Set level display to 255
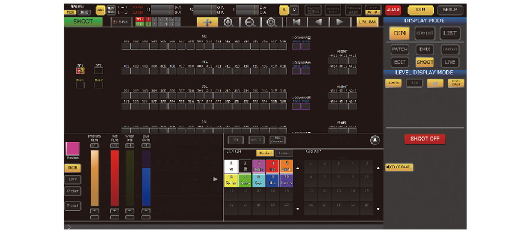This screenshot has height=233, width=528. tap(414, 83)
